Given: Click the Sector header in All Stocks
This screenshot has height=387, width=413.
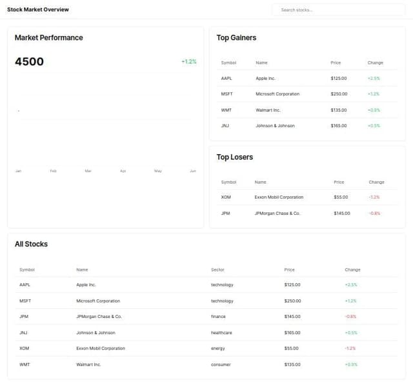Looking at the screenshot, I should (x=217, y=270).
